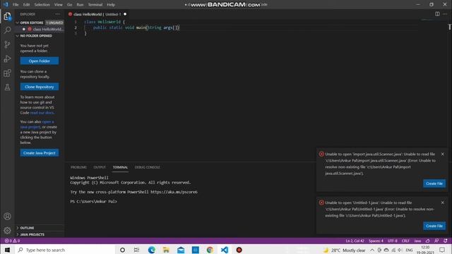Open editor More Actions ellipsis
This screenshot has width=452, height=254.
coord(445,14)
